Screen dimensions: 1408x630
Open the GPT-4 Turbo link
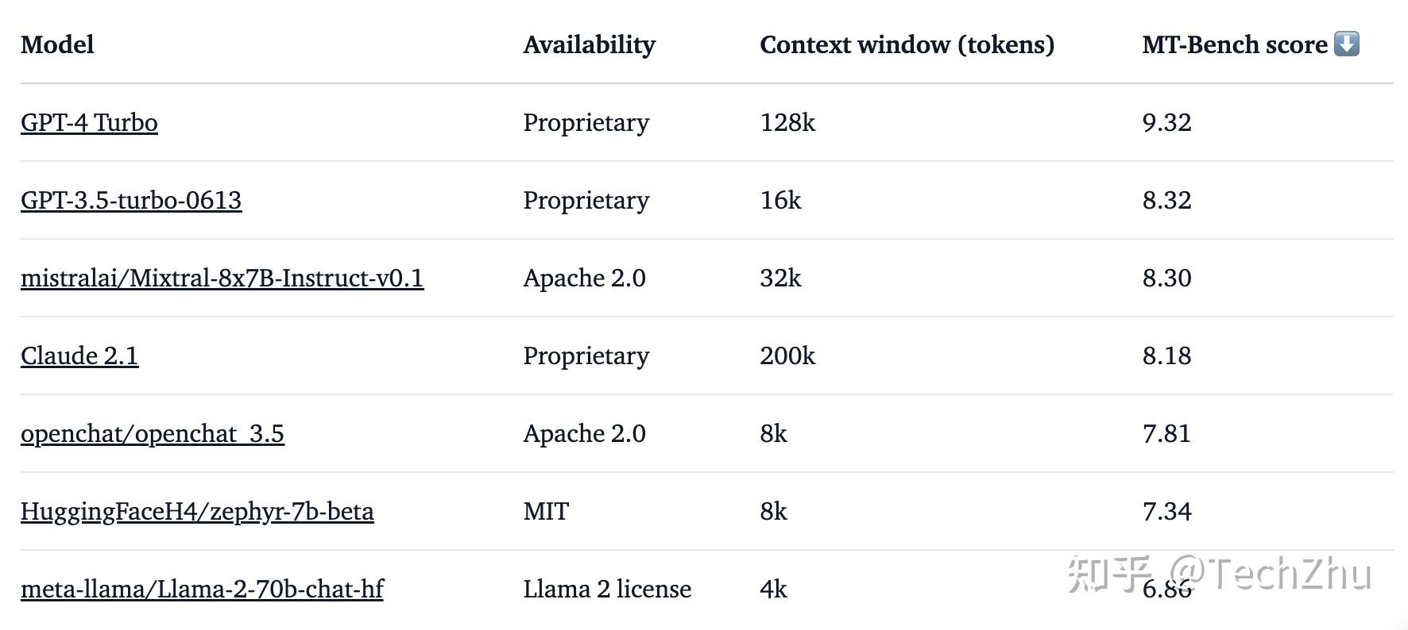tap(89, 122)
